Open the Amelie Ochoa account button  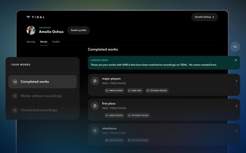pyautogui.click(x=205, y=17)
